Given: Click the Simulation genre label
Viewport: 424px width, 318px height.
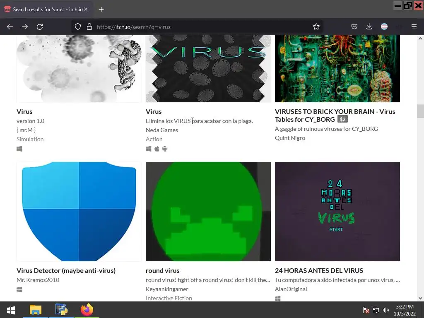Looking at the screenshot, I should point(30,139).
